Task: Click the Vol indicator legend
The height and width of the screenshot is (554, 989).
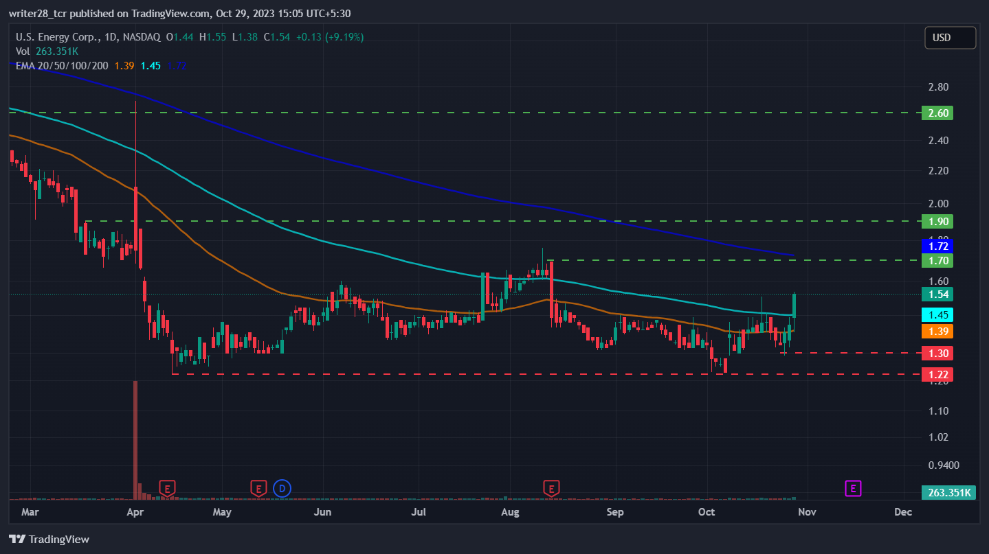Action: pos(23,51)
